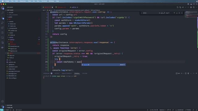Click the notifications bell in status bar
Image resolution: width=198 pixels, height=111 pixels.
pyautogui.click(x=196, y=110)
